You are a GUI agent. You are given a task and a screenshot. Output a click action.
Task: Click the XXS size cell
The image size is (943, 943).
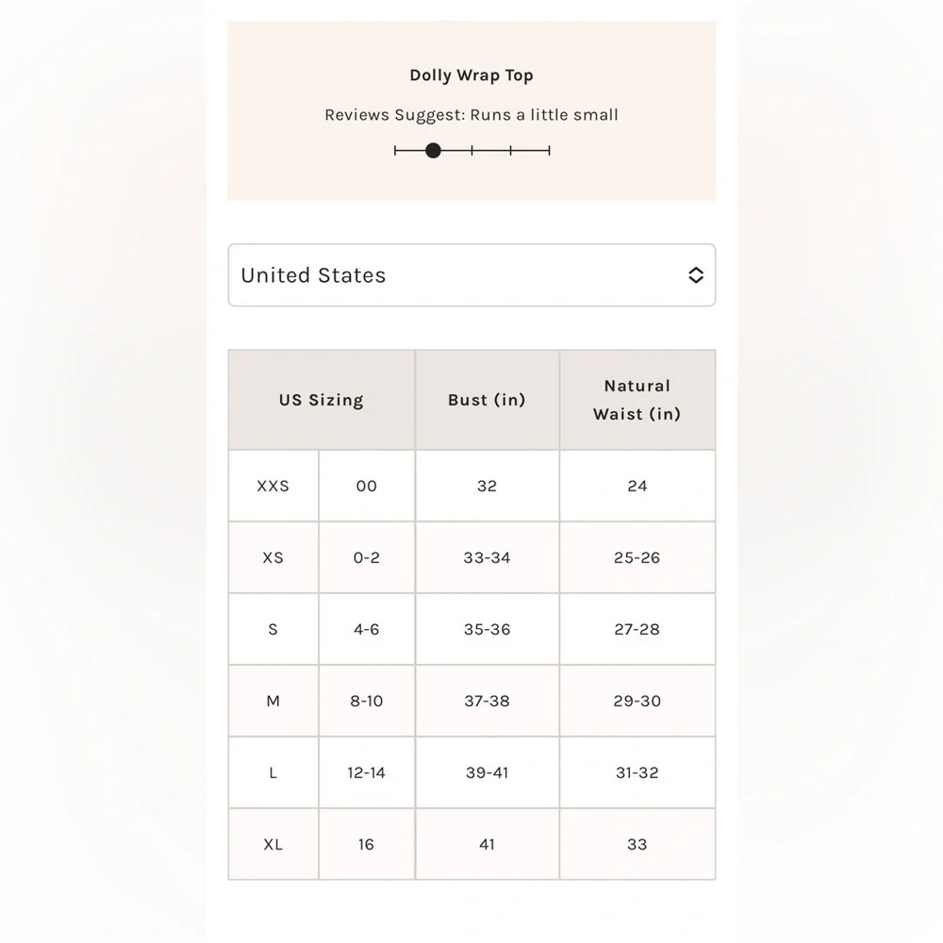point(273,486)
